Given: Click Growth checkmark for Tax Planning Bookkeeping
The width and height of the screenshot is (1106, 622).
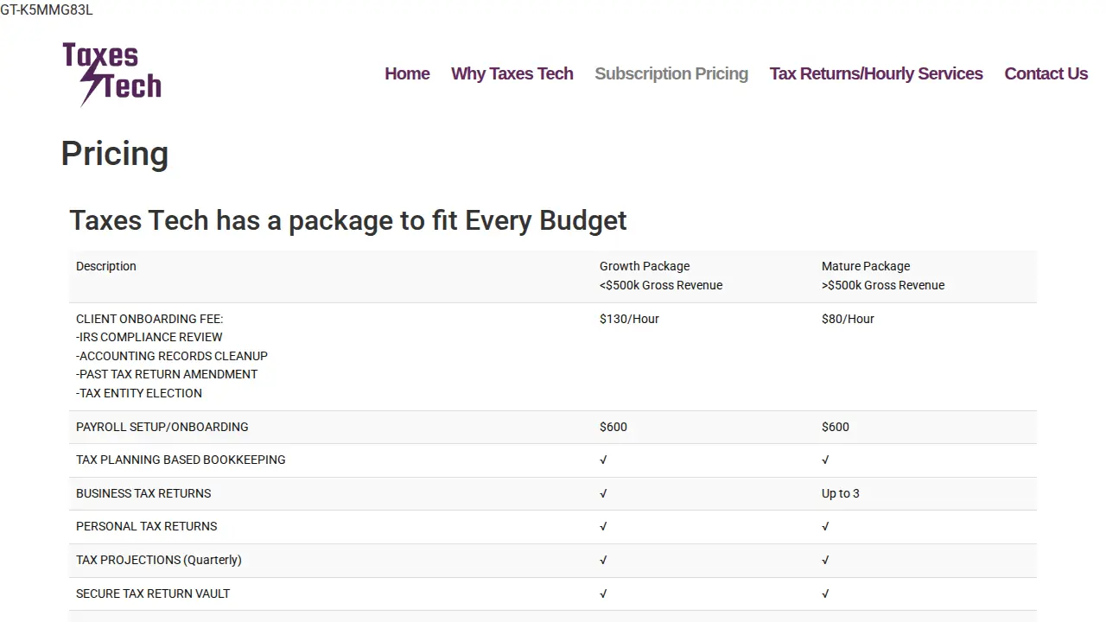Looking at the screenshot, I should [x=603, y=460].
